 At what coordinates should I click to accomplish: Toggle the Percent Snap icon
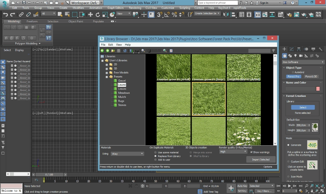(x=174, y=15)
